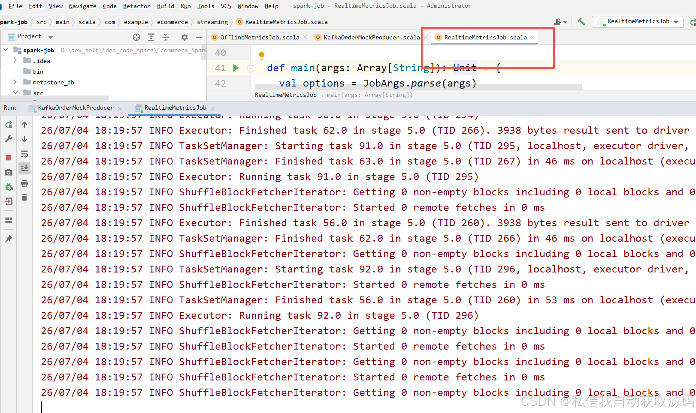Close the RealtimeMetricsJob.scala editor tab

point(533,37)
